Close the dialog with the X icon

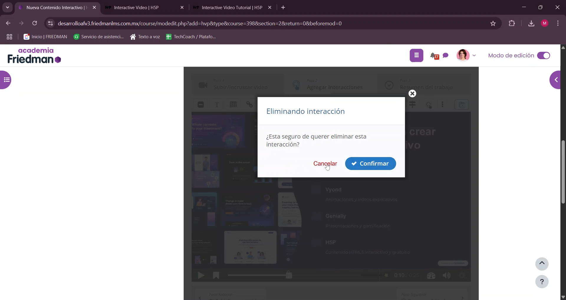tap(412, 94)
